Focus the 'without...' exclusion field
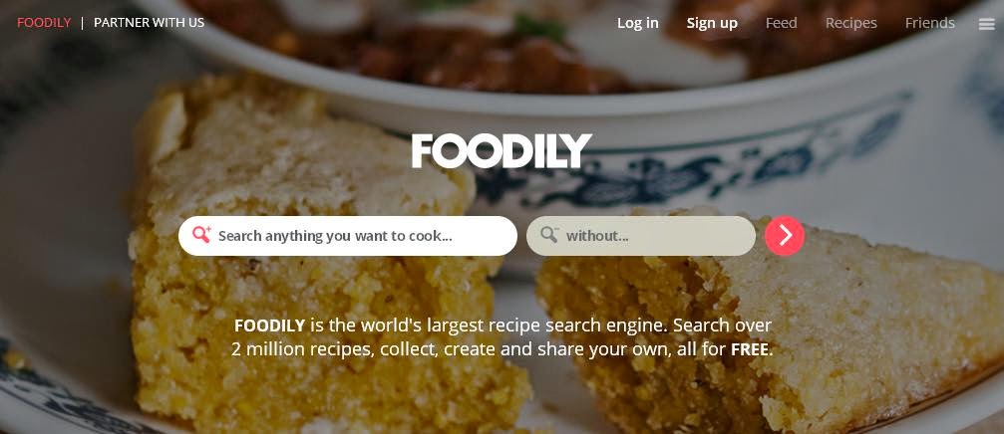The width and height of the screenshot is (1004, 434). [641, 236]
